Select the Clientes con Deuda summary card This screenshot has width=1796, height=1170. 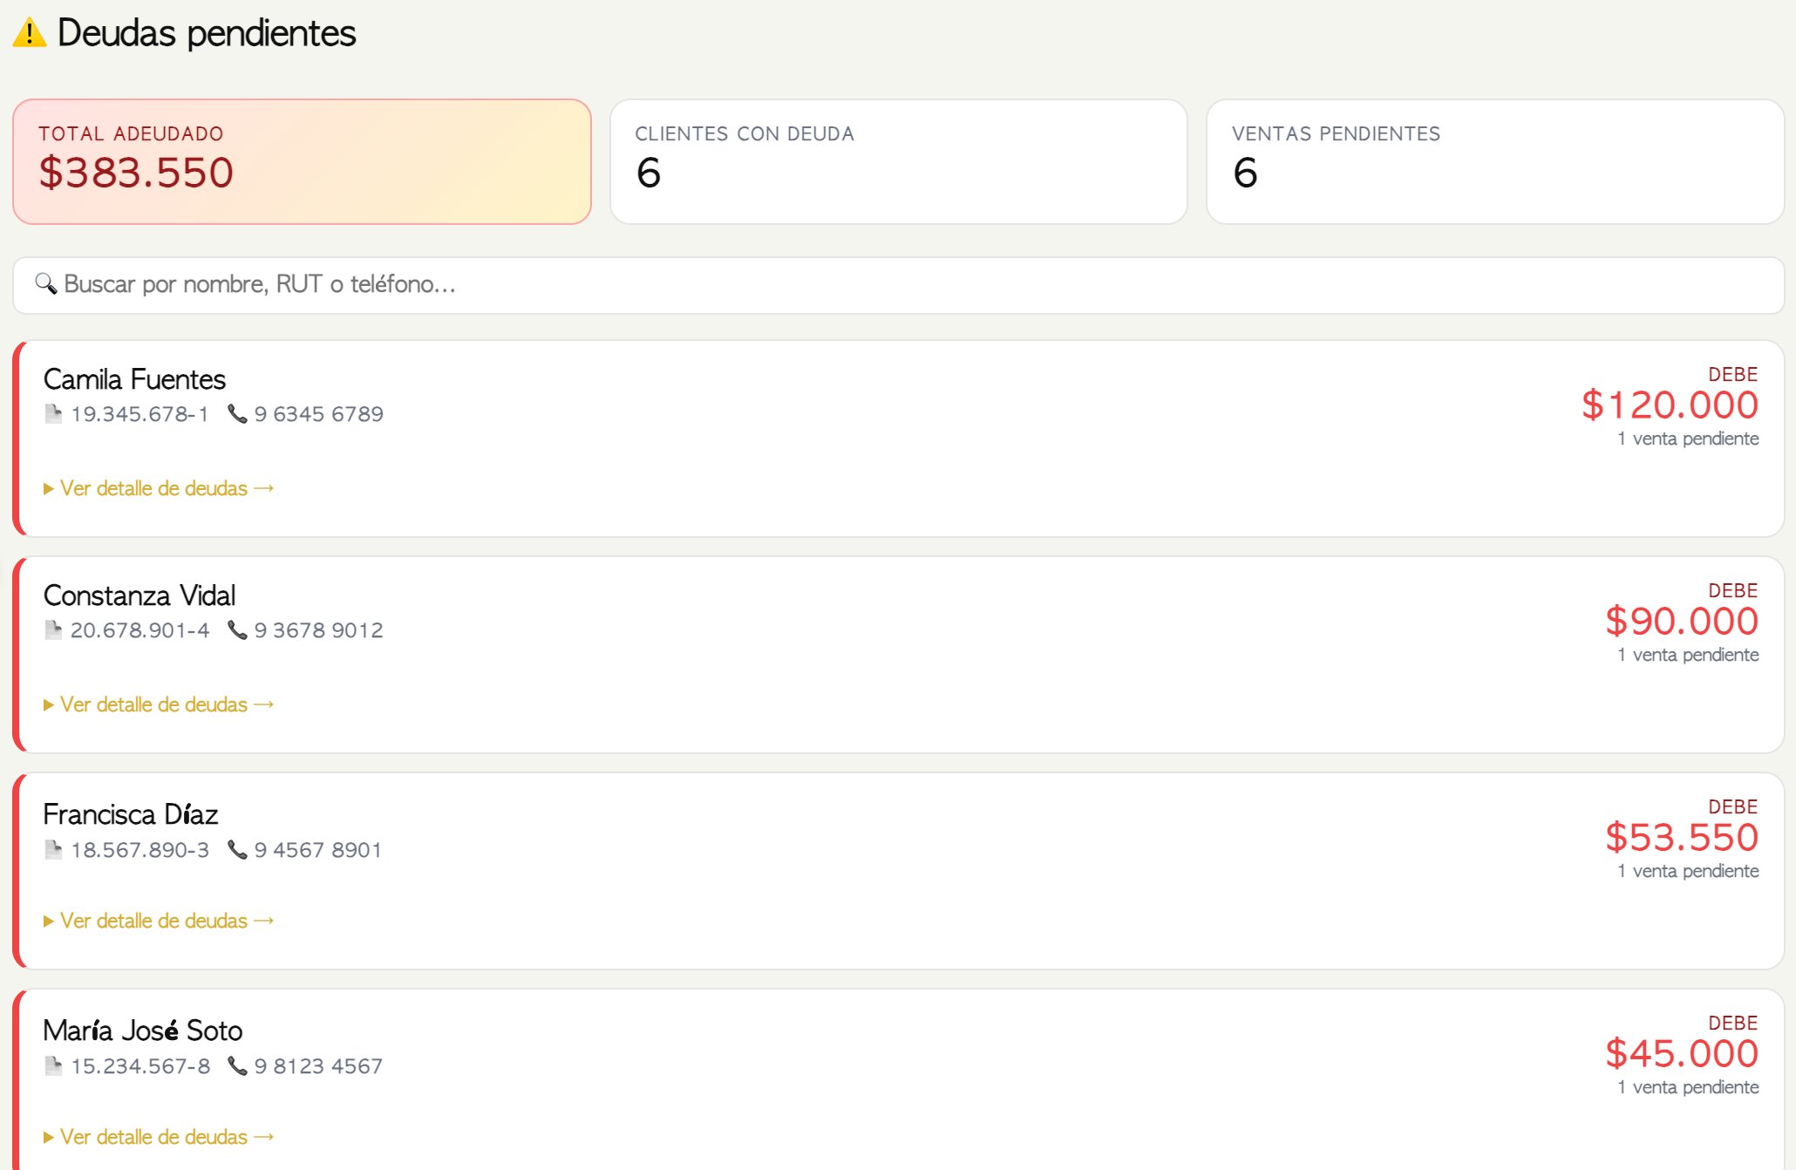click(x=898, y=161)
